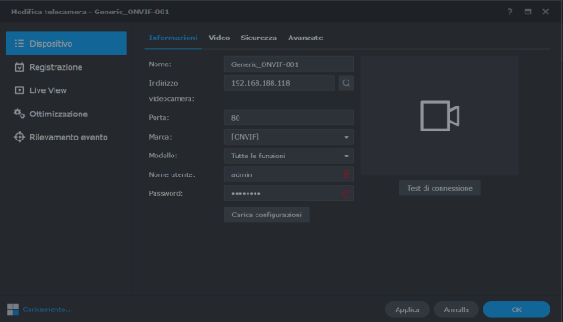Screen dimensions: 563x322
Task: Switch to the Avanzate tab
Action: click(306, 38)
